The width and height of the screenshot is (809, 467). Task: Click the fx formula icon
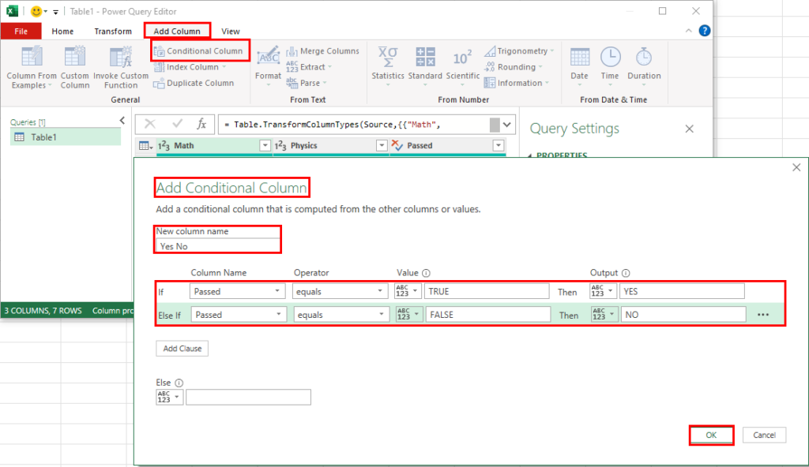[x=201, y=124]
